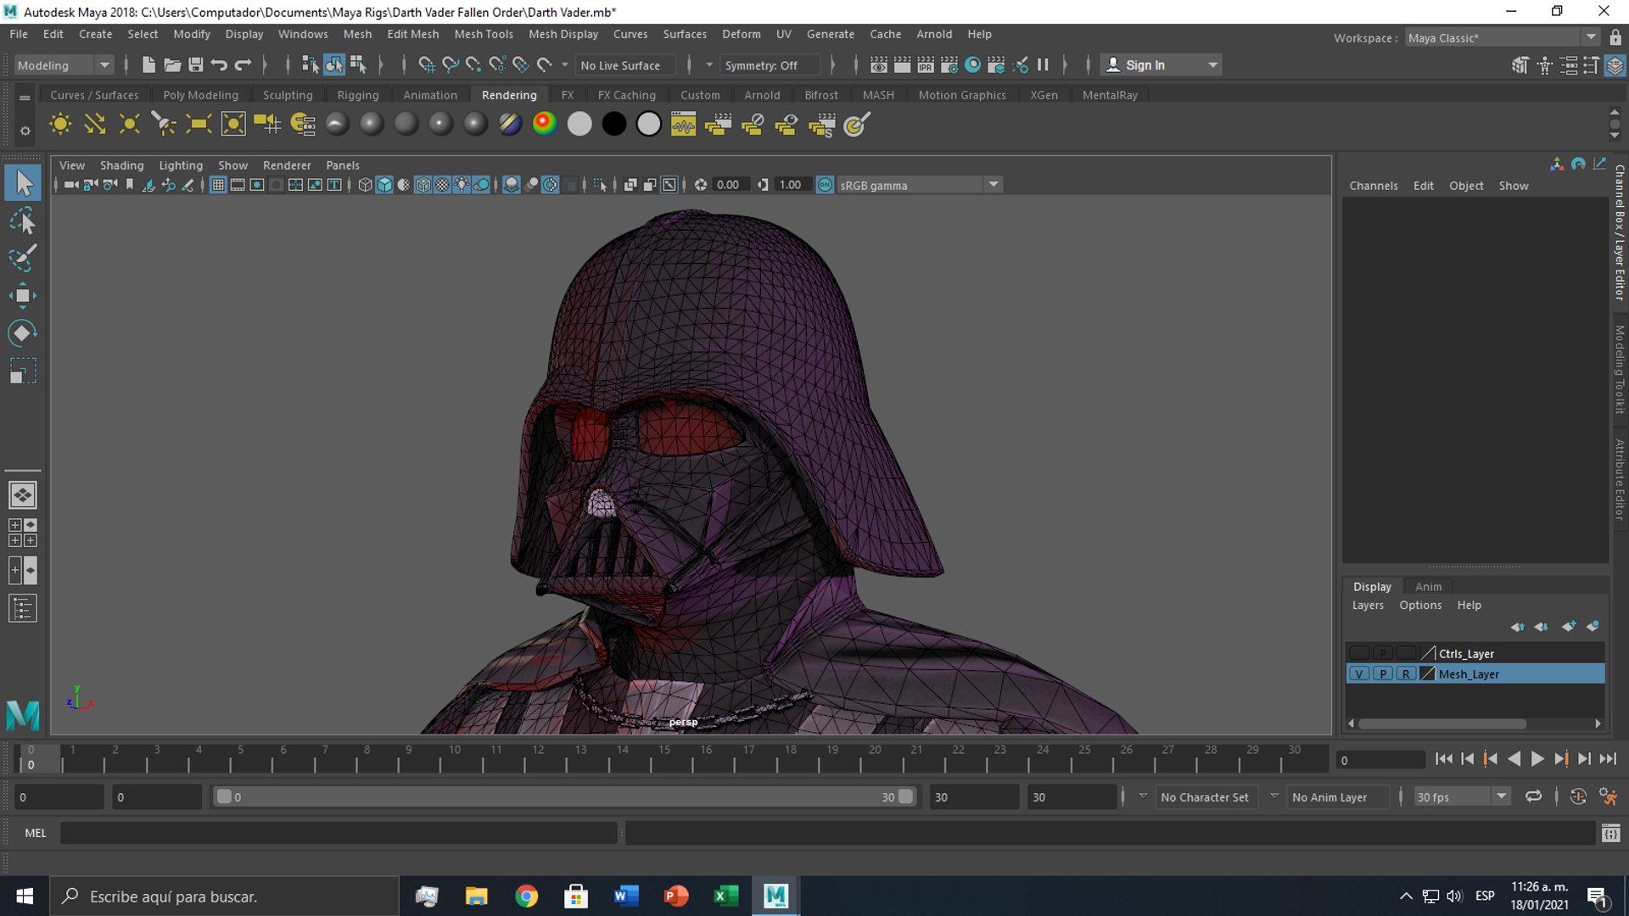This screenshot has width=1629, height=916.
Task: Open the No Character Set dropdown arrow
Action: pos(1143,796)
